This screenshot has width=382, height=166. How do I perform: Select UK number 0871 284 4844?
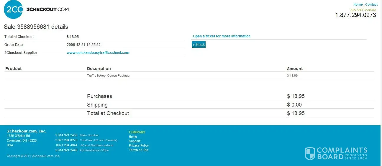click(67, 145)
